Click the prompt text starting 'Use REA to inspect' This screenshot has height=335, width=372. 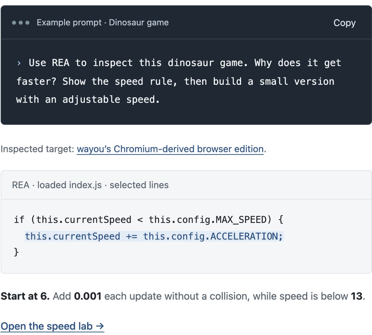point(179,81)
